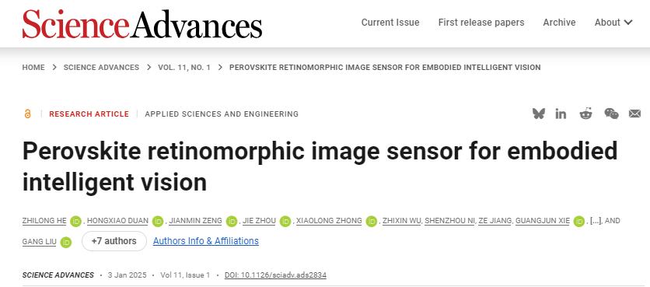Click the open access lock icon
The height and width of the screenshot is (287, 650).
click(x=27, y=114)
